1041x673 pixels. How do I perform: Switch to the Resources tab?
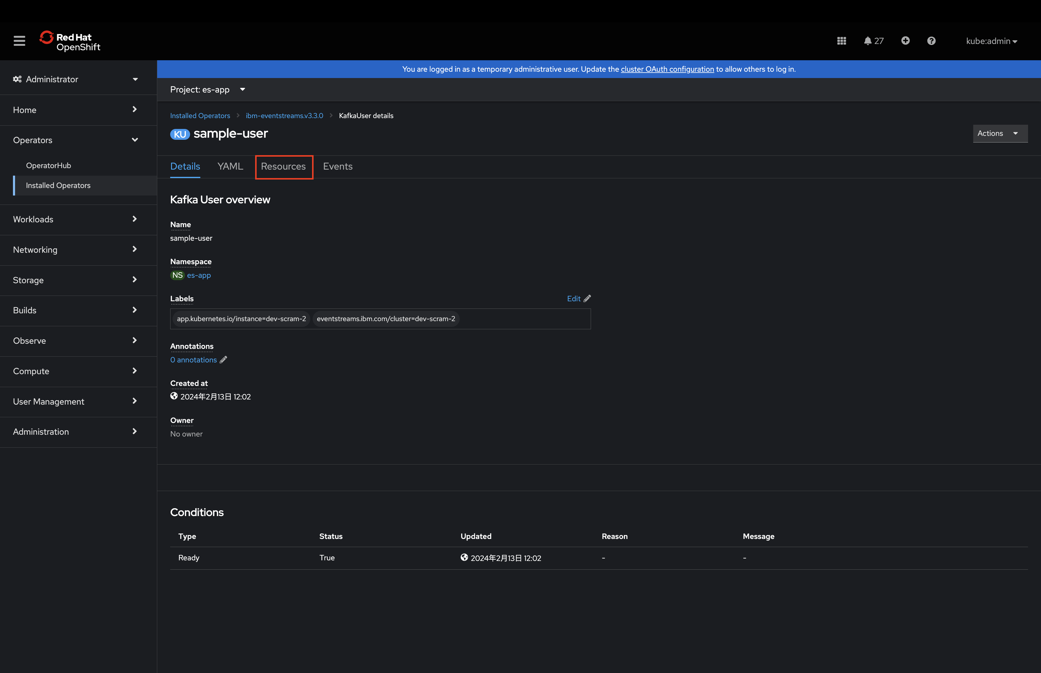(x=283, y=167)
